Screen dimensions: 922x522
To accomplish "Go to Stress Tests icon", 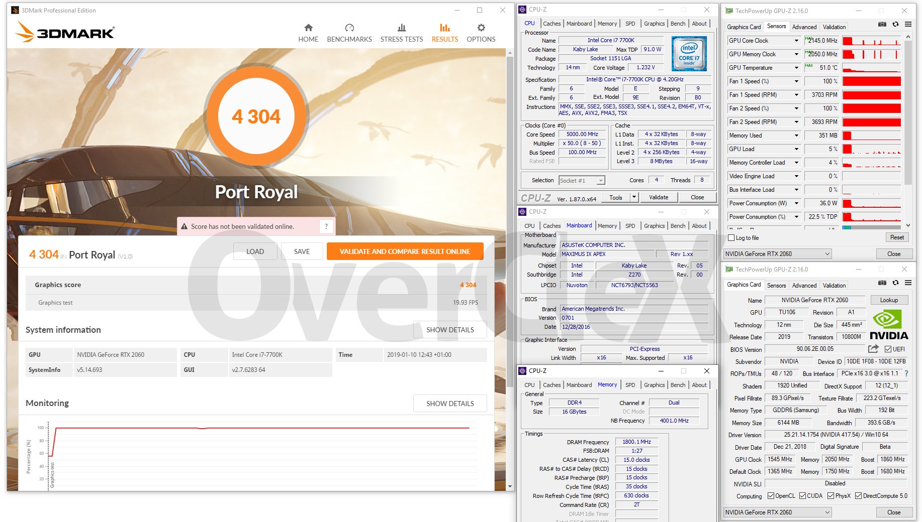I will coord(401,28).
